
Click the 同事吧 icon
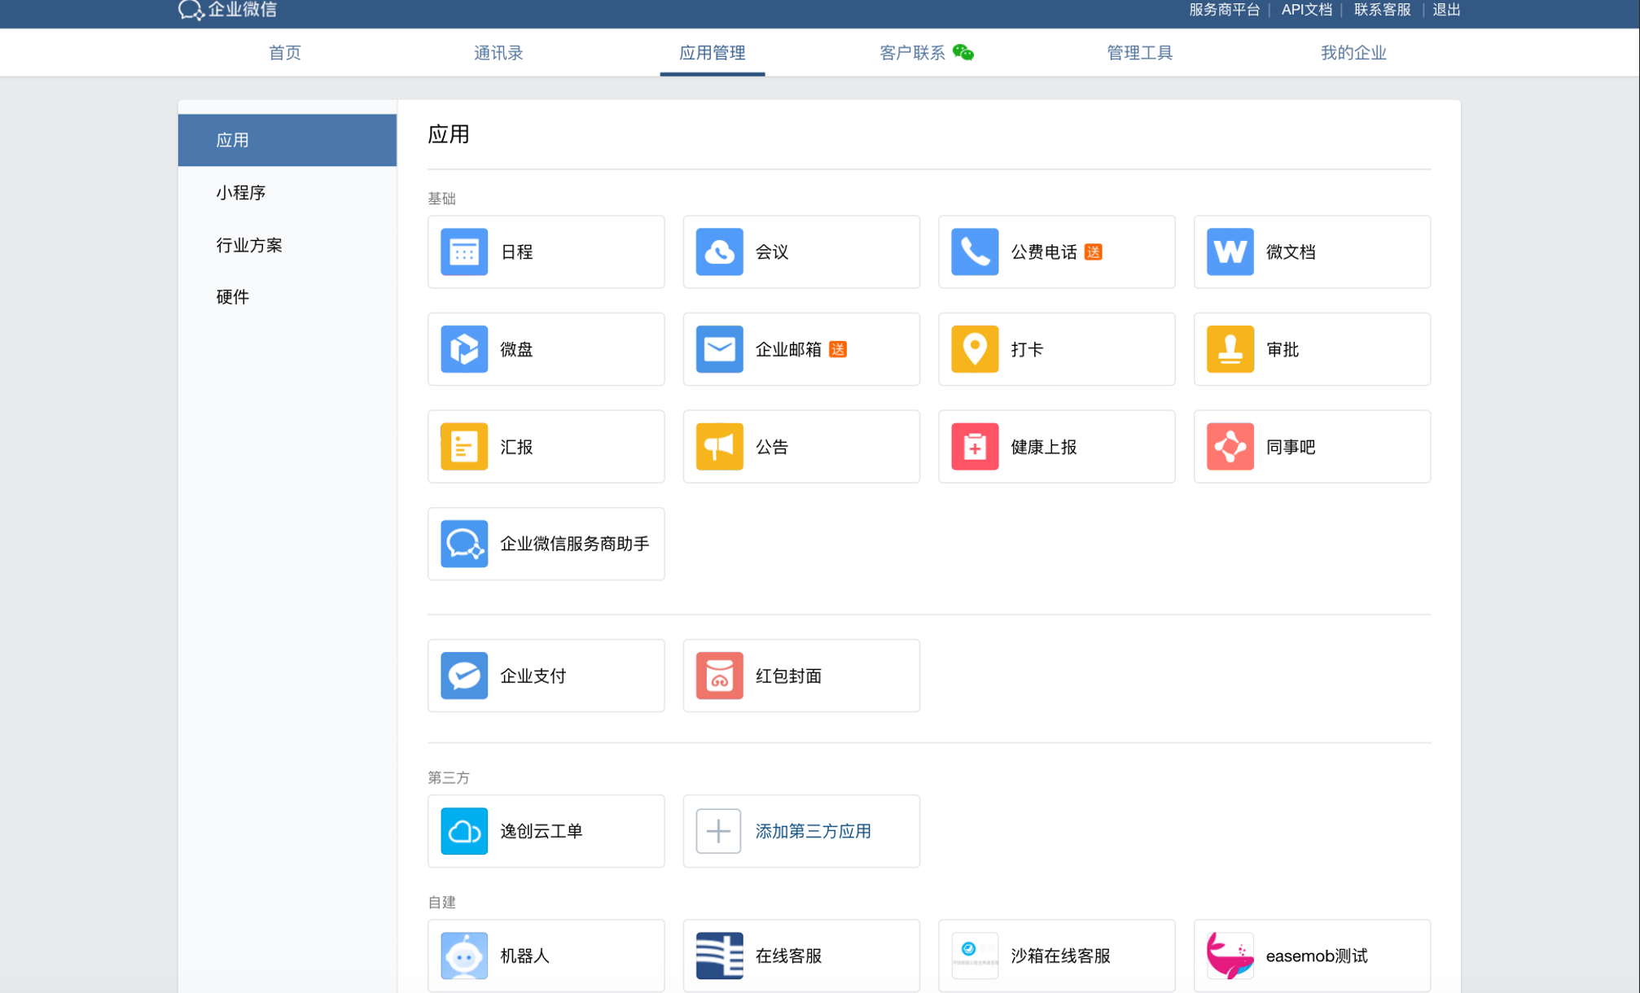(1230, 446)
